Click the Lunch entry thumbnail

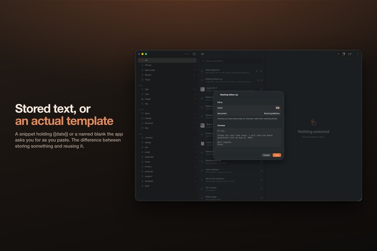tap(203, 143)
